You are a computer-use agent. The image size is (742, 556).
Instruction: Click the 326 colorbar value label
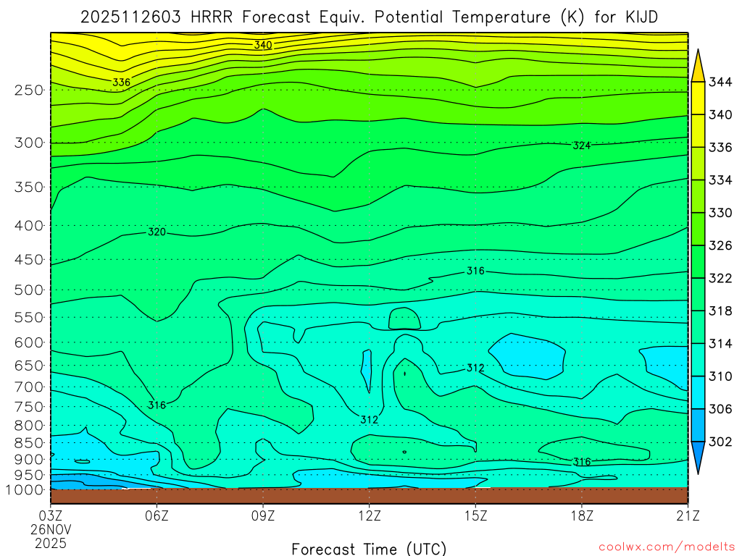coord(720,245)
